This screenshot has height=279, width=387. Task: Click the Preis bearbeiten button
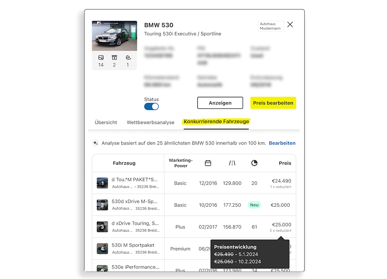click(273, 103)
